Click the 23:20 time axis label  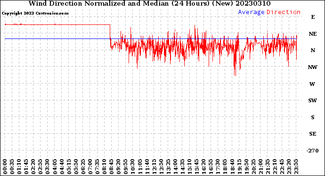[x=289, y=167]
